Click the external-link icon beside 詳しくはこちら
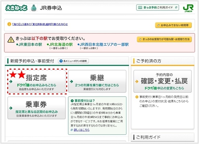Screen dimensions: 199x144 (72, 130)
